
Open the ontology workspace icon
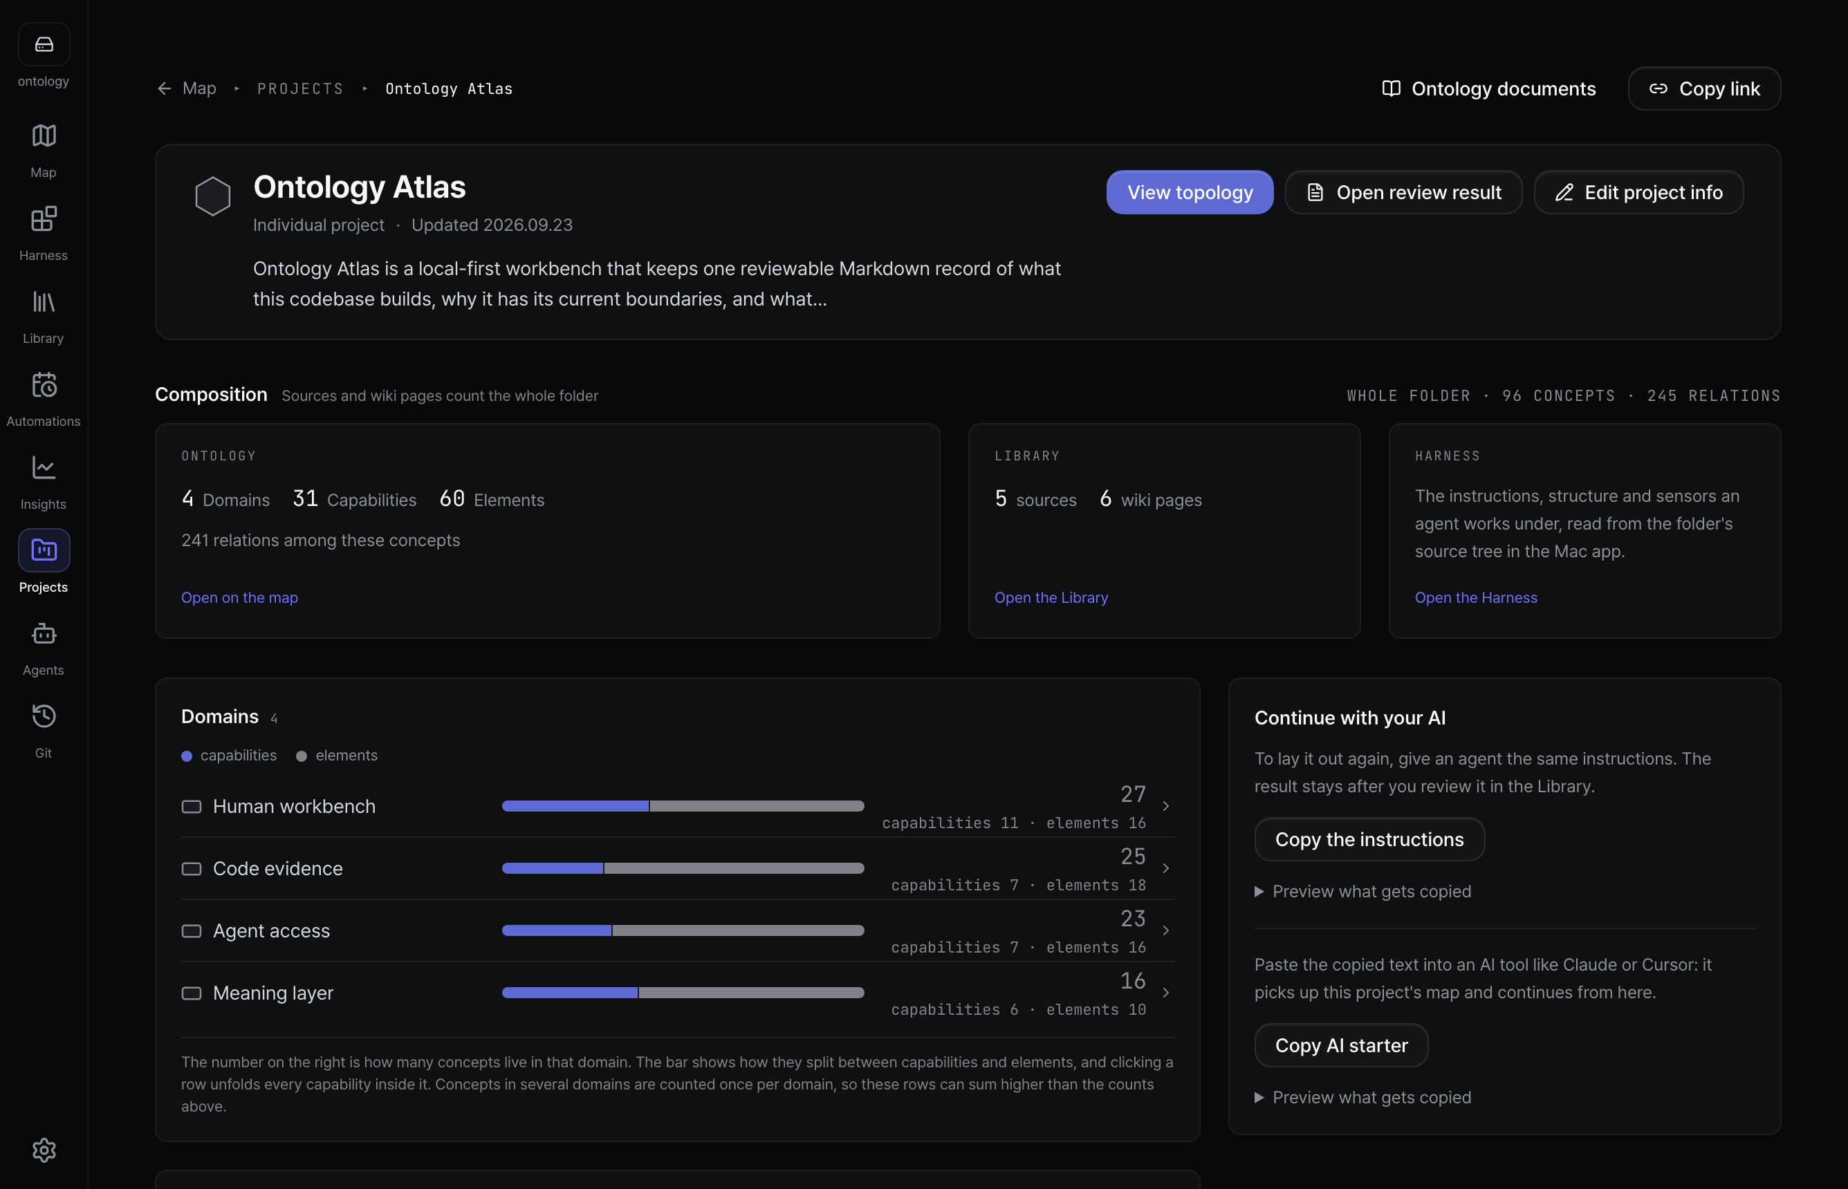pos(44,44)
